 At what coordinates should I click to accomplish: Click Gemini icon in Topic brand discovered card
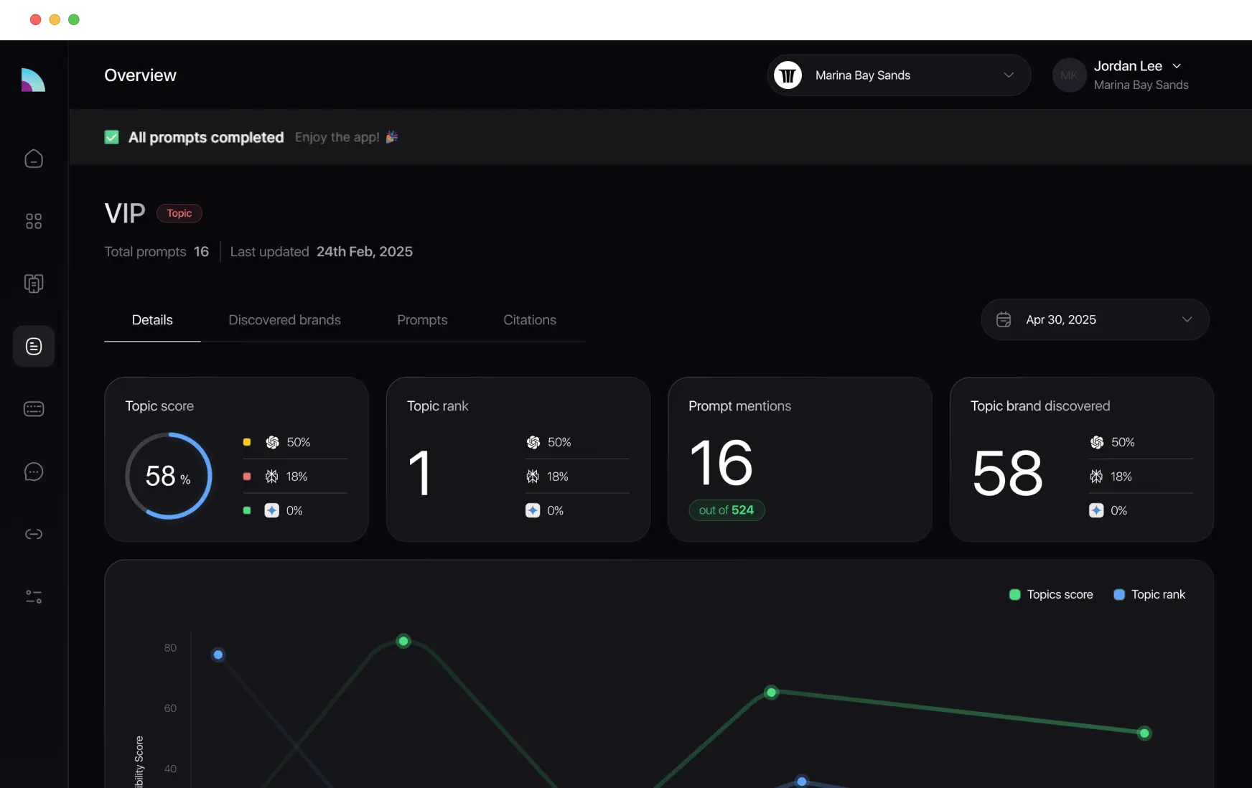pos(1096,510)
